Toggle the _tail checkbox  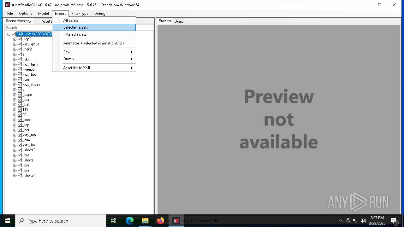coord(20,105)
